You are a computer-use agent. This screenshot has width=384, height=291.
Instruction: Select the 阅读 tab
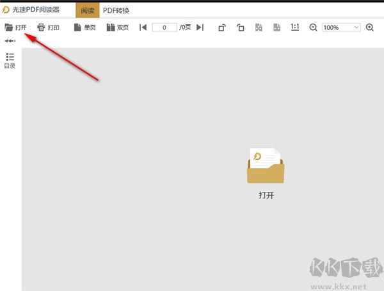pos(88,10)
